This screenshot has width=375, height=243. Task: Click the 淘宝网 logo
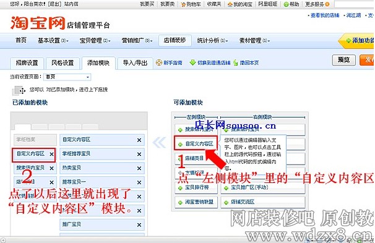pyautogui.click(x=38, y=23)
